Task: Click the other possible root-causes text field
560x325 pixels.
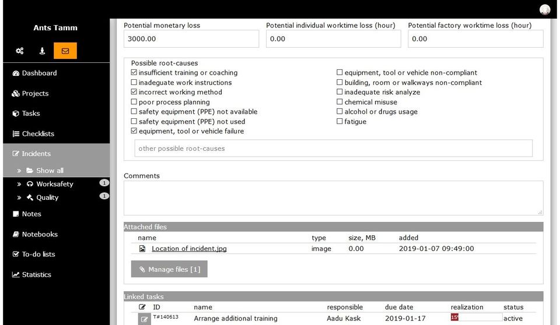Action: click(x=333, y=149)
